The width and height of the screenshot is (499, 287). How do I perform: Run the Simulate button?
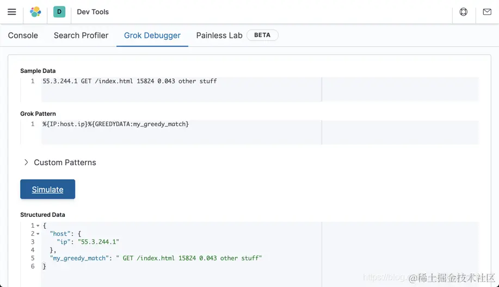(48, 189)
